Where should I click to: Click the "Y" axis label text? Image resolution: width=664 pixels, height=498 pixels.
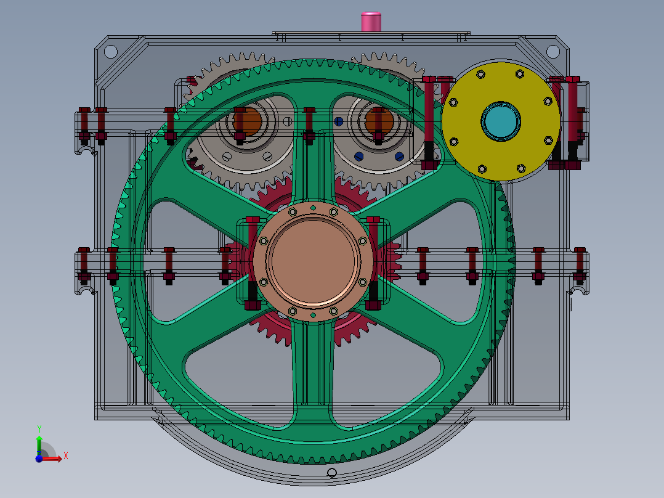click(x=39, y=429)
